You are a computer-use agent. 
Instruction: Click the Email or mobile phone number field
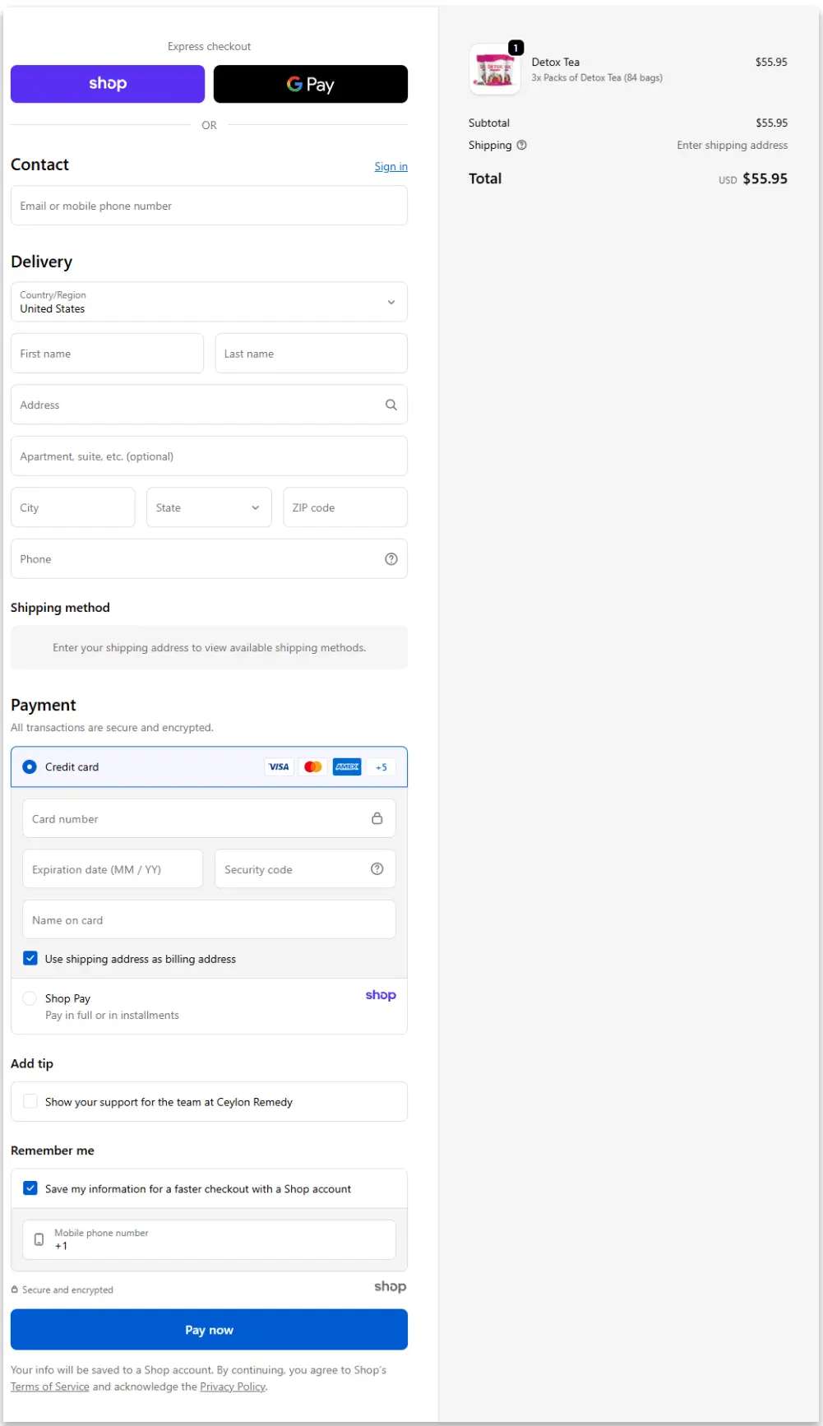pyautogui.click(x=209, y=206)
